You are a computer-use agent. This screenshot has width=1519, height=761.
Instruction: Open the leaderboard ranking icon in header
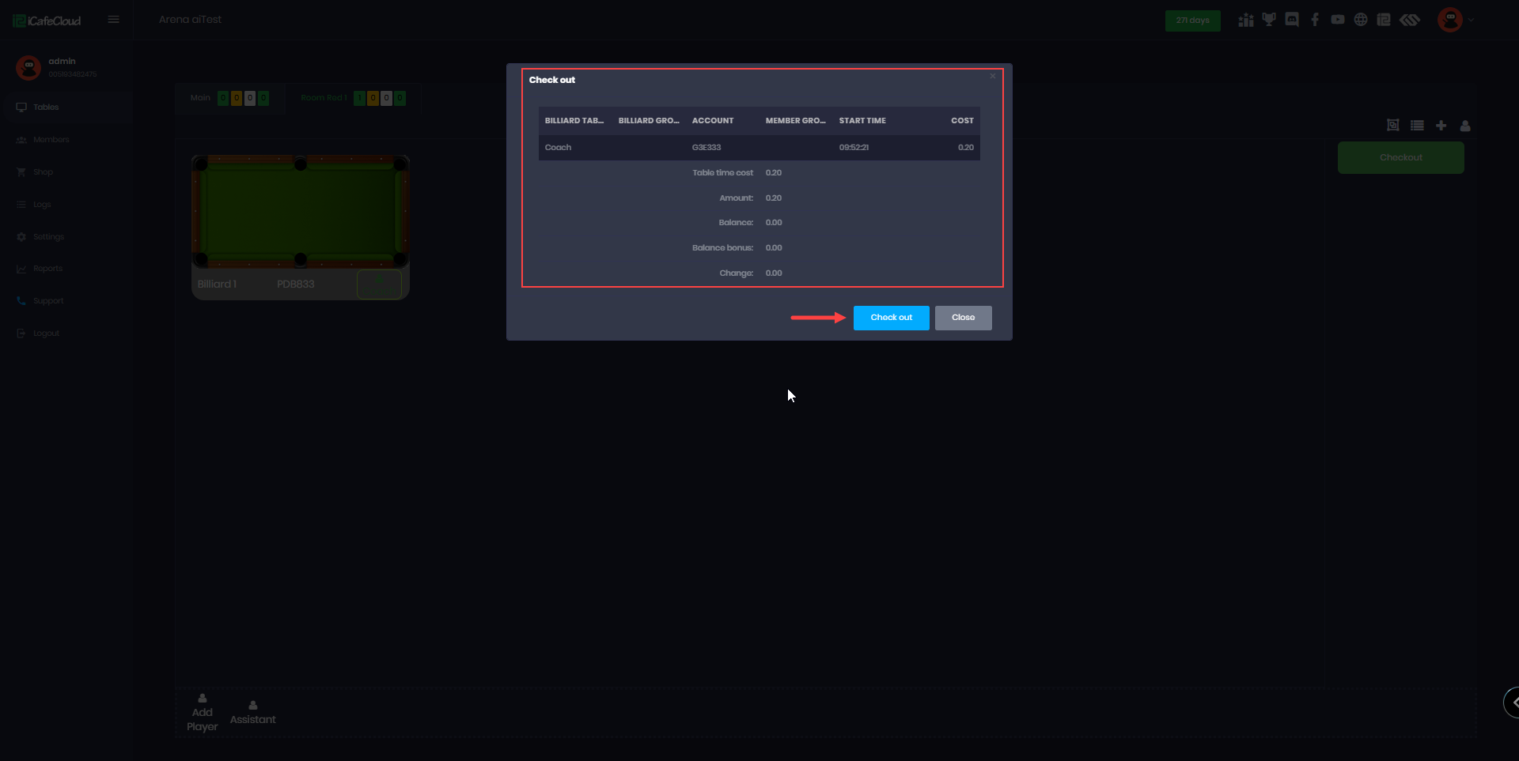[x=1246, y=20]
